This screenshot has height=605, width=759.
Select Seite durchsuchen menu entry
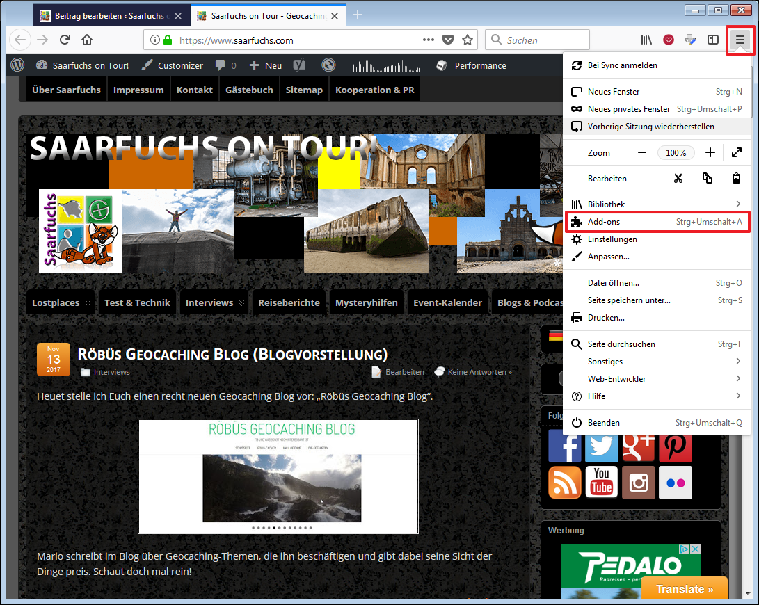(656, 344)
